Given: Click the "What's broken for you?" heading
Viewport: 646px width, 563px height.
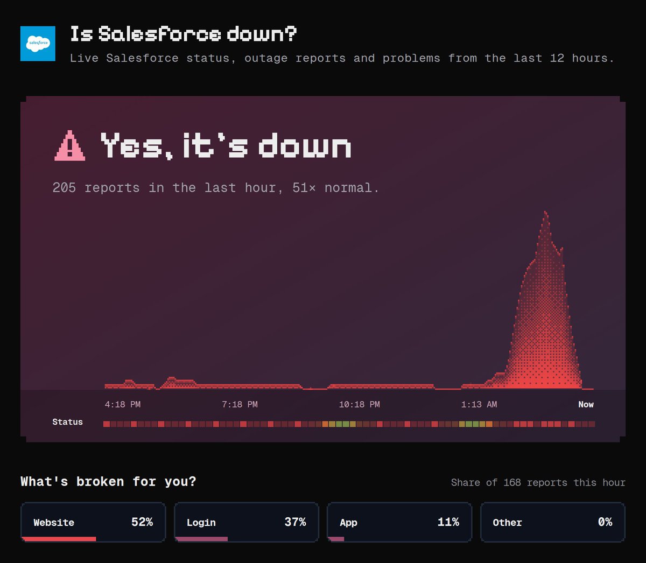Looking at the screenshot, I should [108, 481].
